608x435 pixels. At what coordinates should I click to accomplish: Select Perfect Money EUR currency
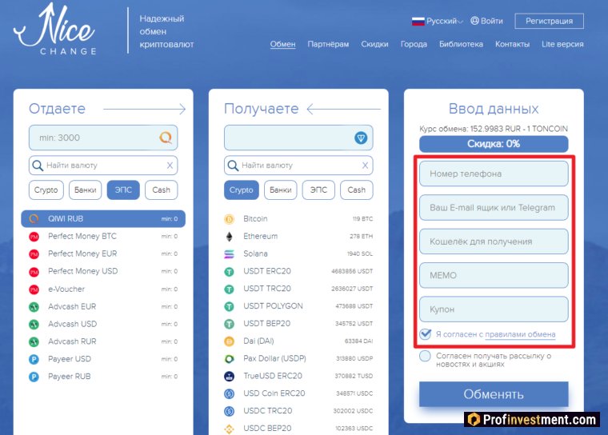[103, 254]
